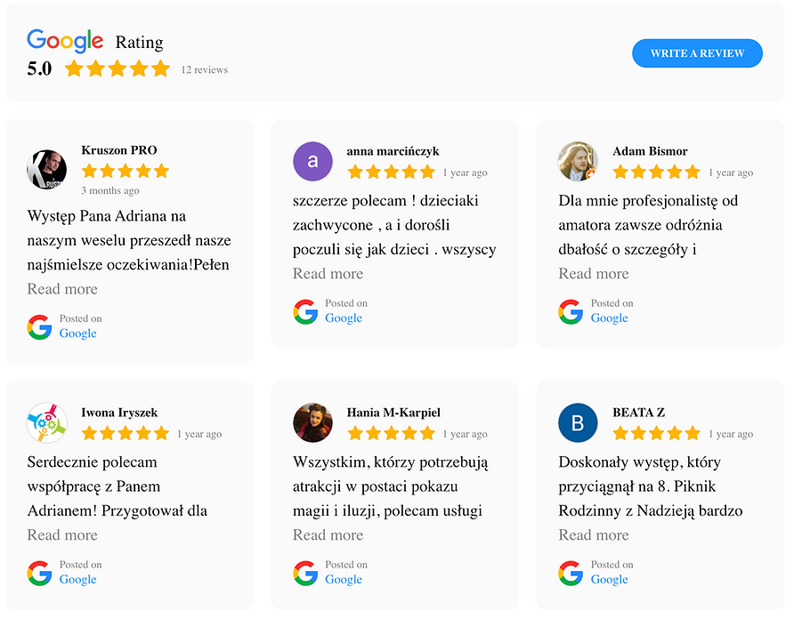
Task: Expand anna marcińczyk's review via Read more
Action: [x=328, y=274]
